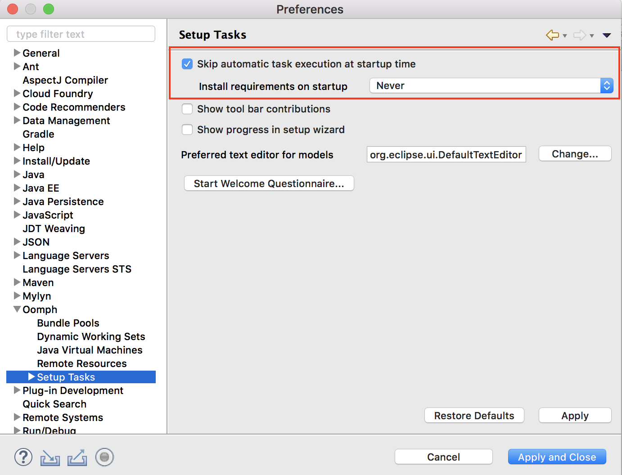Screen dimensions: 622x475
Task: Click the Oomph preference recorder icon
Action: pos(104,457)
